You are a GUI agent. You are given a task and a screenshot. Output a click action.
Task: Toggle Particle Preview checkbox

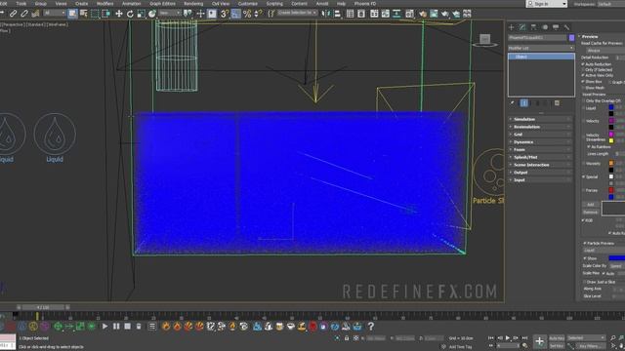585,243
